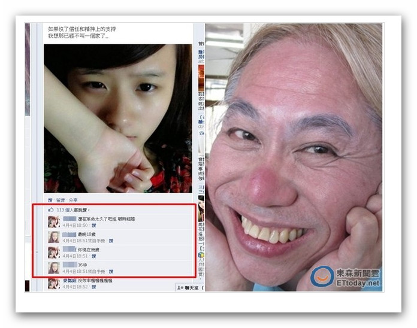417x328 pixels.
Task: Like the '18歲' comment
Action: [111, 241]
